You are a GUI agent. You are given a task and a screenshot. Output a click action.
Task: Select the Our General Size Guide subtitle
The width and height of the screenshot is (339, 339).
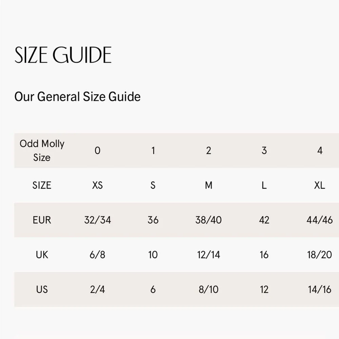coord(77,97)
